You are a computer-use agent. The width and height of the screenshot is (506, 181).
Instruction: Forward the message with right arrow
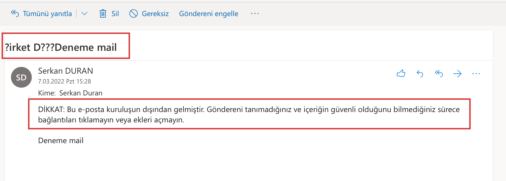[x=457, y=74]
